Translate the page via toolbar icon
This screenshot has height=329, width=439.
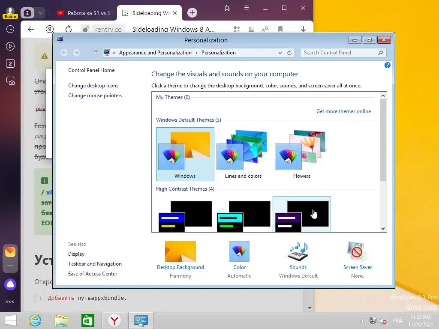click(265, 29)
